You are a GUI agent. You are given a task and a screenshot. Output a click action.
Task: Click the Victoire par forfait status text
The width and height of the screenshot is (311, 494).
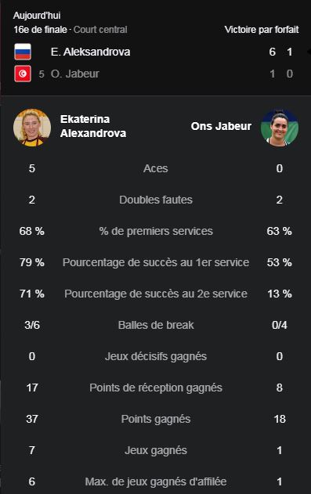coord(262,30)
